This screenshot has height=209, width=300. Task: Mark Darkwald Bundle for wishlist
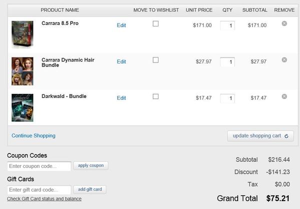click(155, 96)
